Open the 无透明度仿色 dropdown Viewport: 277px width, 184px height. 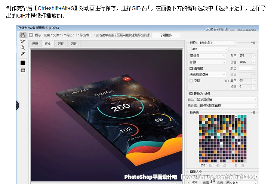tap(207, 74)
